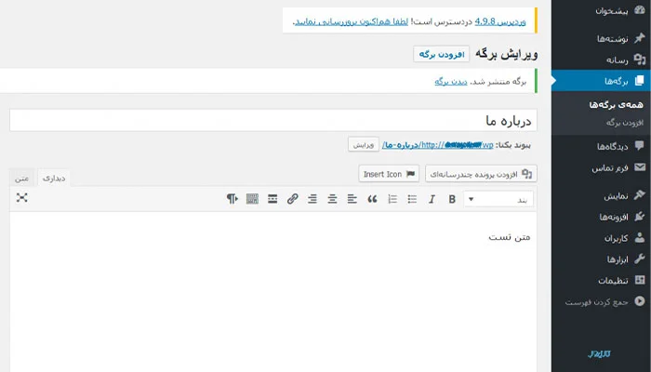This screenshot has width=651, height=372.
Task: Align text right
Action: [x=312, y=199]
